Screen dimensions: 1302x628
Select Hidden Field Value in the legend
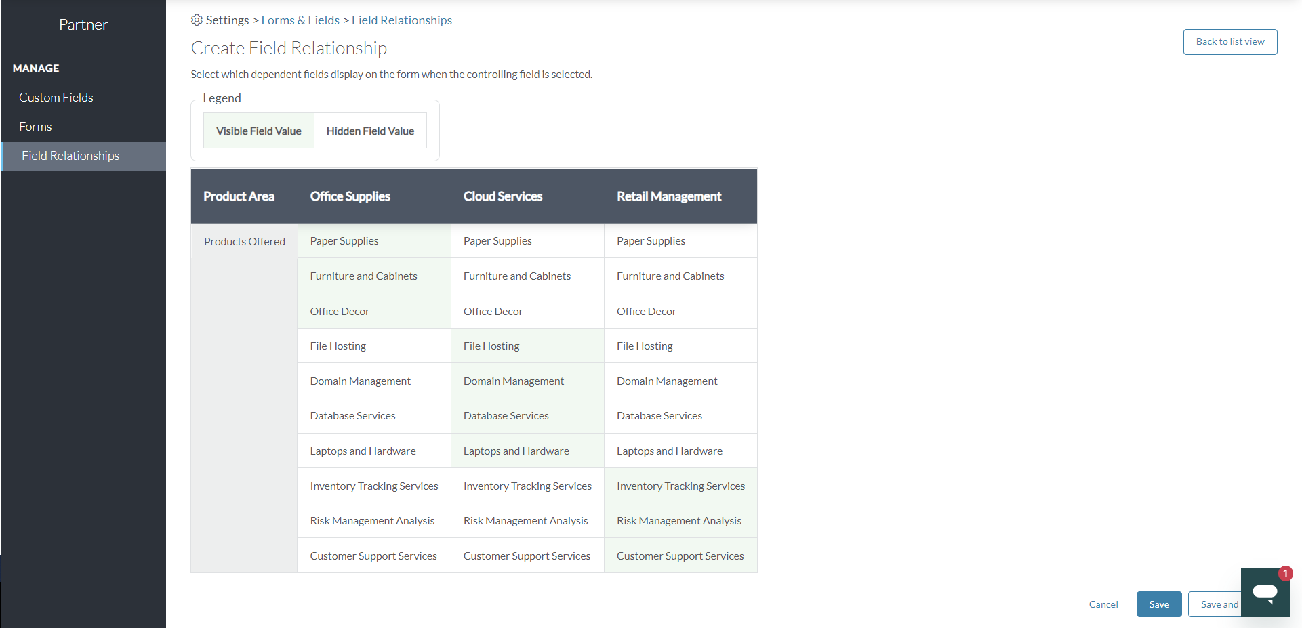pyautogui.click(x=370, y=130)
